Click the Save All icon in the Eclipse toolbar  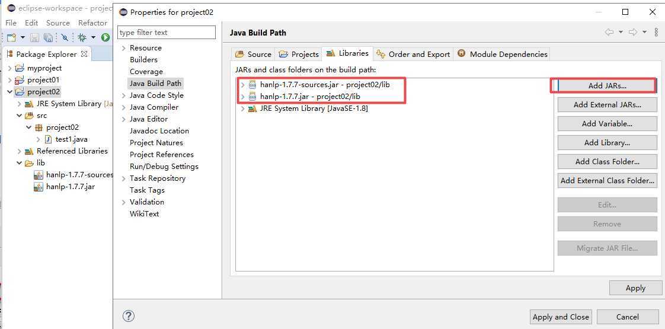[49, 38]
